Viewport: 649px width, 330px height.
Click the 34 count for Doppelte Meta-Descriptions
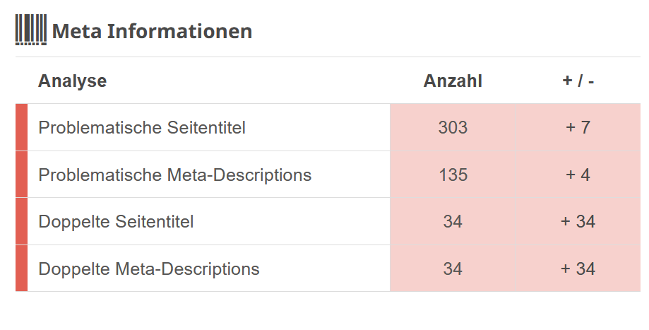click(x=453, y=269)
